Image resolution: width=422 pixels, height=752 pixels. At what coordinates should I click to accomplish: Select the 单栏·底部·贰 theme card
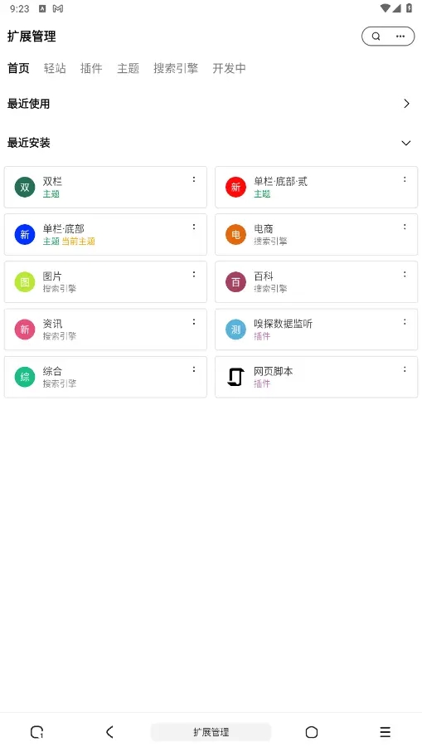point(316,187)
